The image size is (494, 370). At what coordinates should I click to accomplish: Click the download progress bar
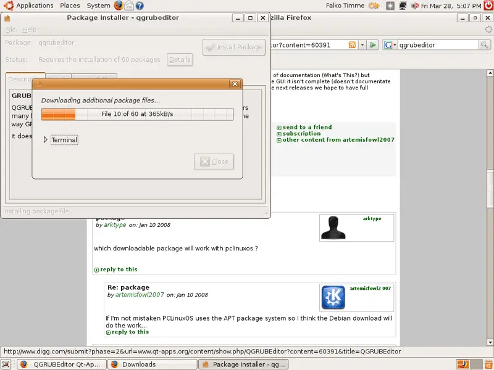point(137,114)
